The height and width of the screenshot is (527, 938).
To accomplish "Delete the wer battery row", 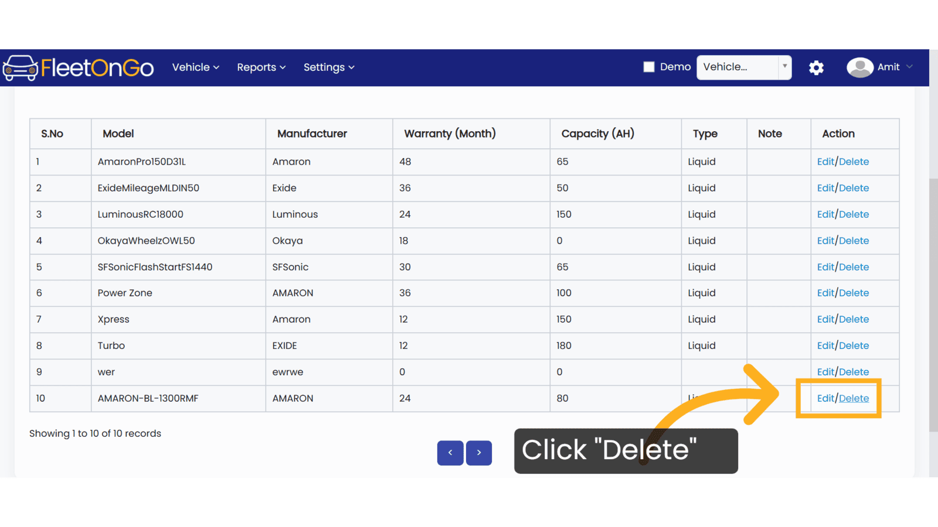I will [x=854, y=372].
